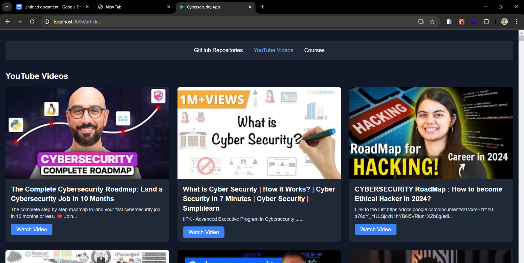Screen dimensions: 524x263
Task: Click title 'The Complete Cybersecurity Roadmap: Land a Cybersecurity Job'
Action: [87, 194]
